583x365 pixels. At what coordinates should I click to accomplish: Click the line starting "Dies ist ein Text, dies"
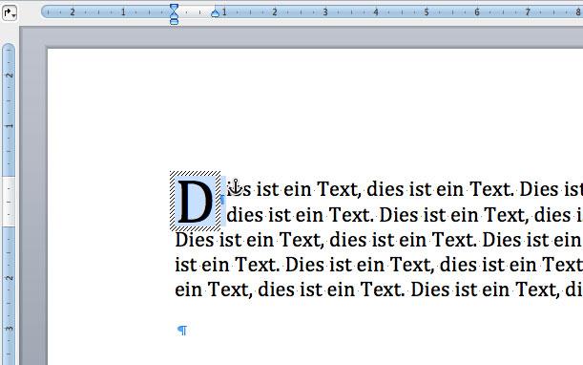(x=379, y=240)
